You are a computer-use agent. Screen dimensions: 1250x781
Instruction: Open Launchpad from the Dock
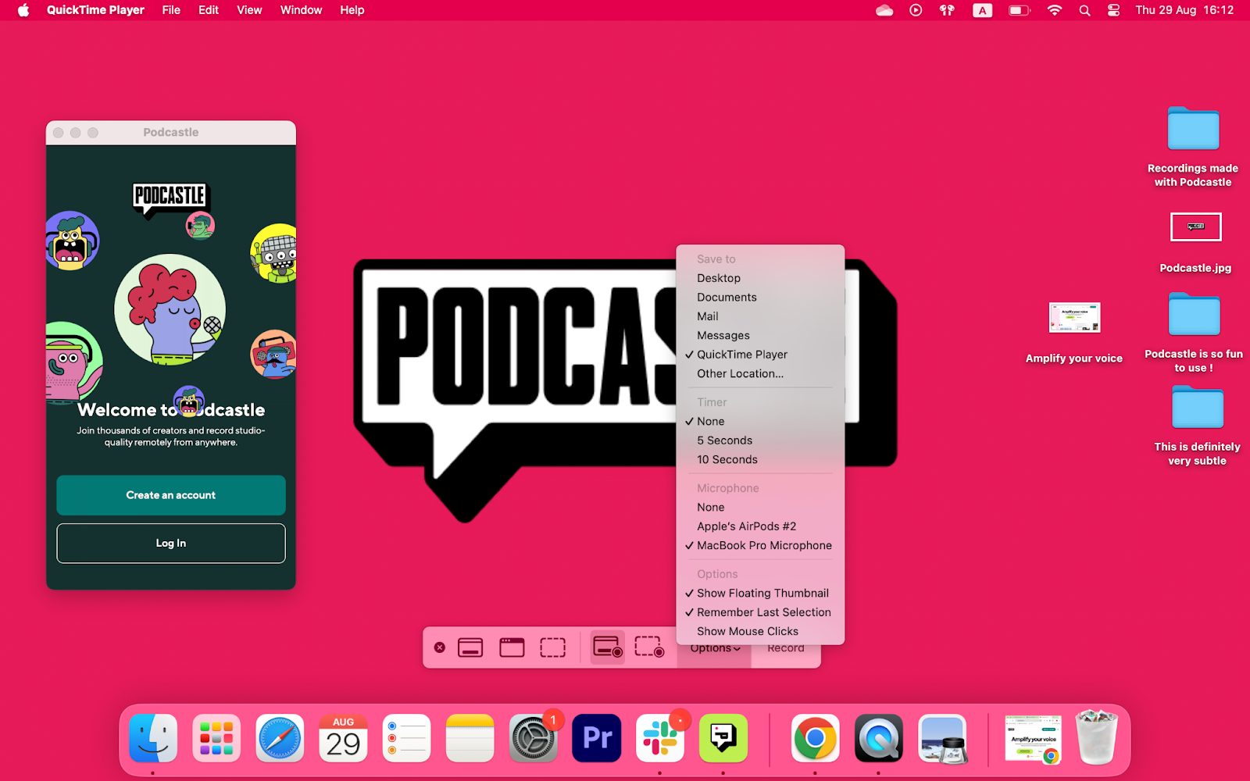click(216, 738)
